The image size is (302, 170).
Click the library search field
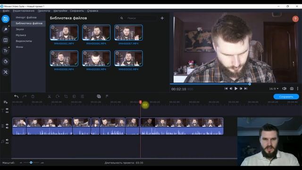coord(141,18)
